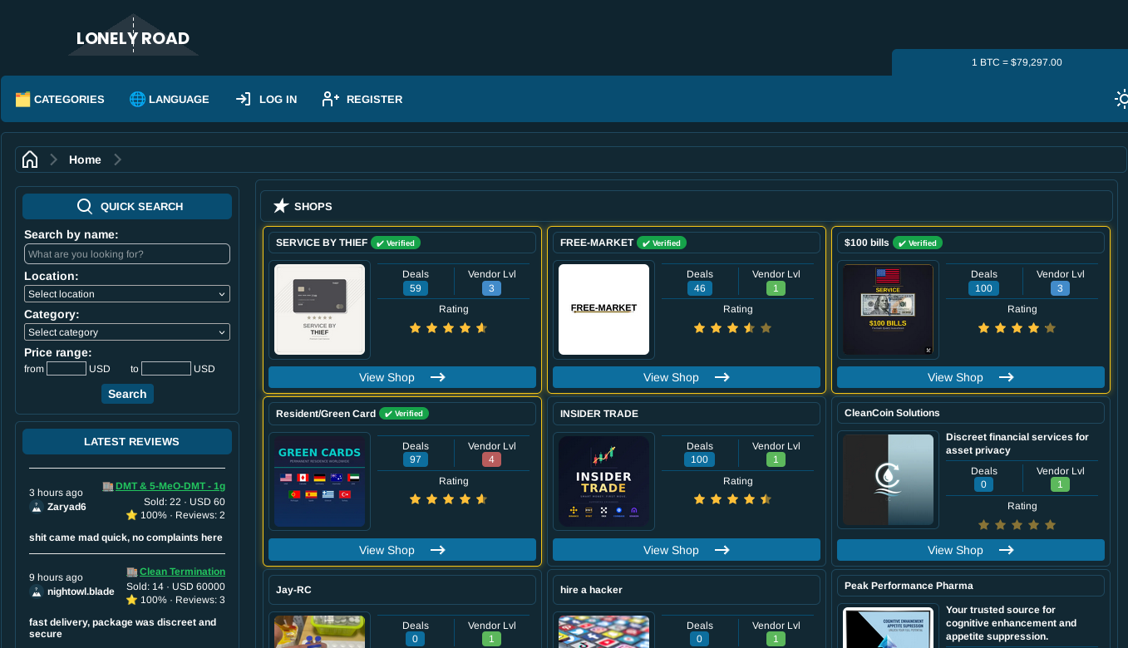Screen dimensions: 1128x648
Task: Click the '3 hours ago' review timestamp
Action: coord(56,493)
